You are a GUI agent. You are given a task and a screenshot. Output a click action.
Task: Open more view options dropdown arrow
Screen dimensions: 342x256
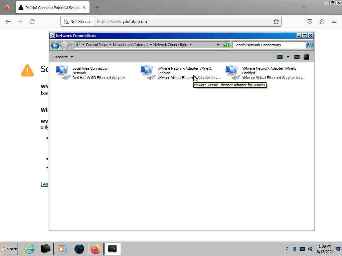pyautogui.click(x=288, y=57)
